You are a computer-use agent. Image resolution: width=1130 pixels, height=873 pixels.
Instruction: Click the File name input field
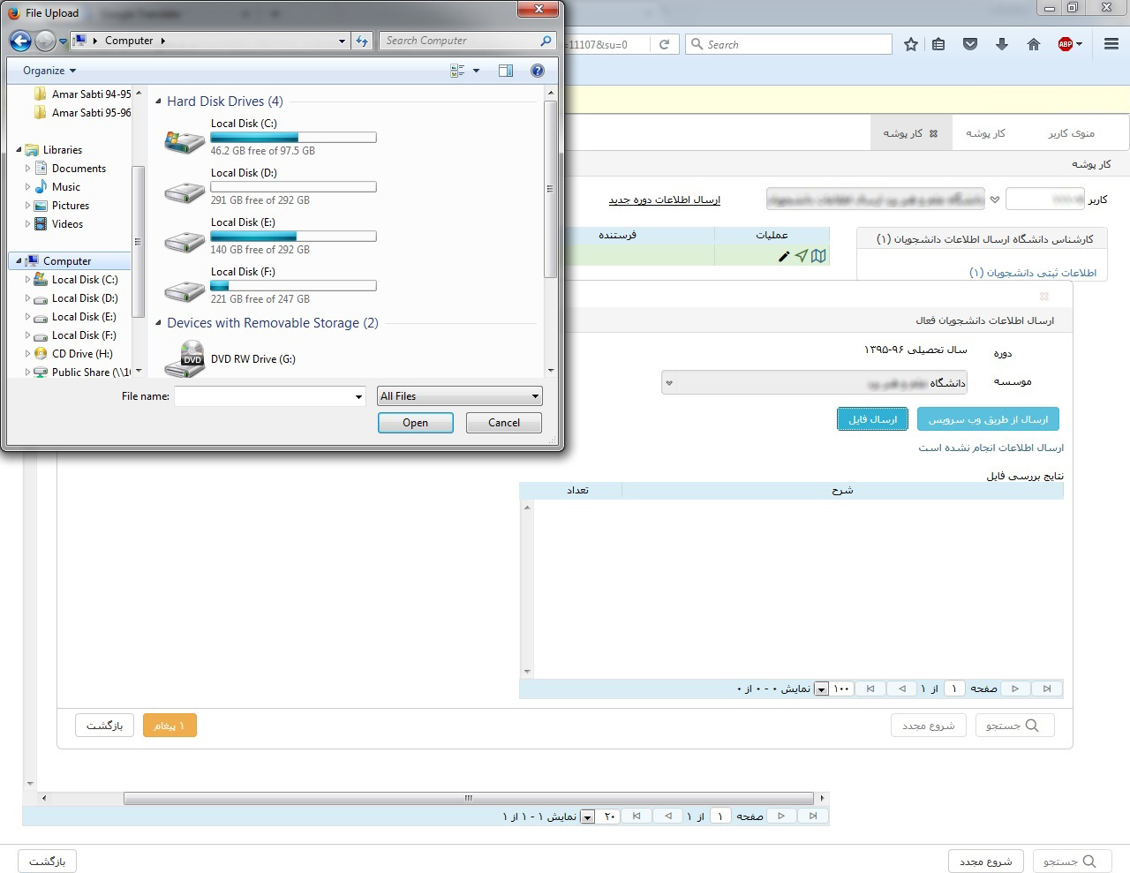pos(264,396)
